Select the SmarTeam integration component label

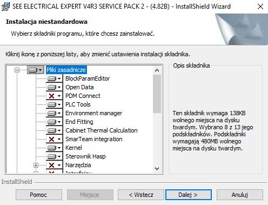click(x=94, y=139)
